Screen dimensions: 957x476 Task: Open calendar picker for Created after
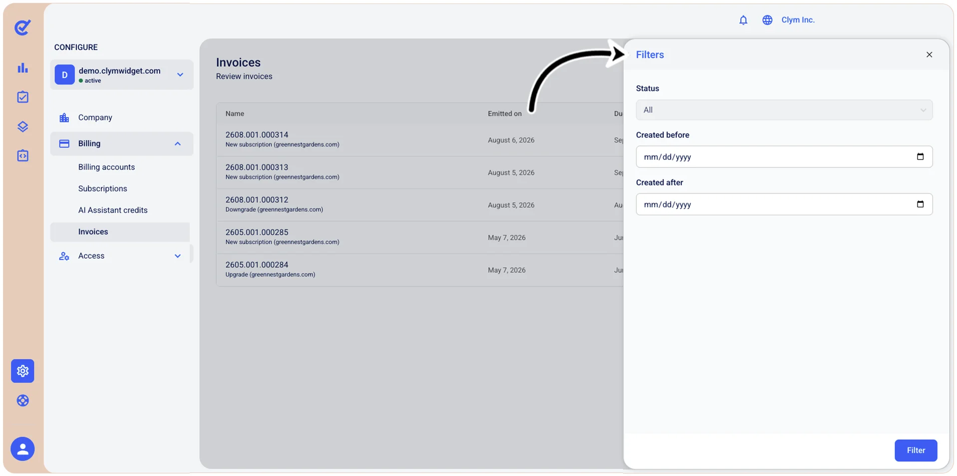920,204
